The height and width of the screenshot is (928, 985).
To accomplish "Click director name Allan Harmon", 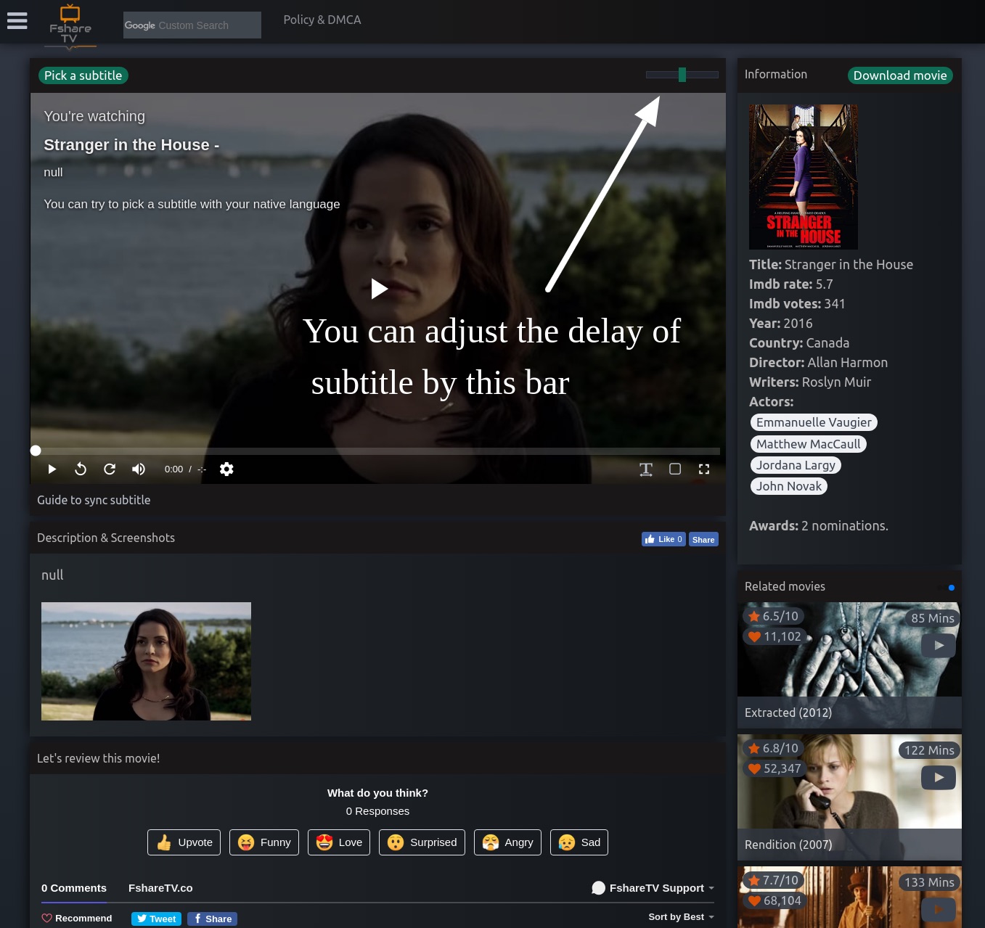I will pos(848,363).
